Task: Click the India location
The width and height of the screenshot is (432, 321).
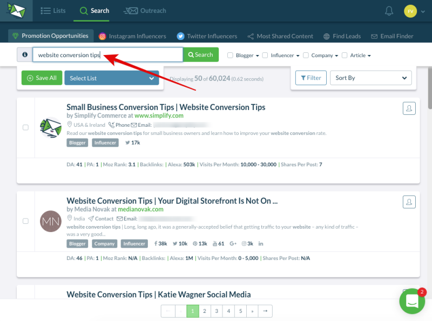Action: (x=76, y=218)
